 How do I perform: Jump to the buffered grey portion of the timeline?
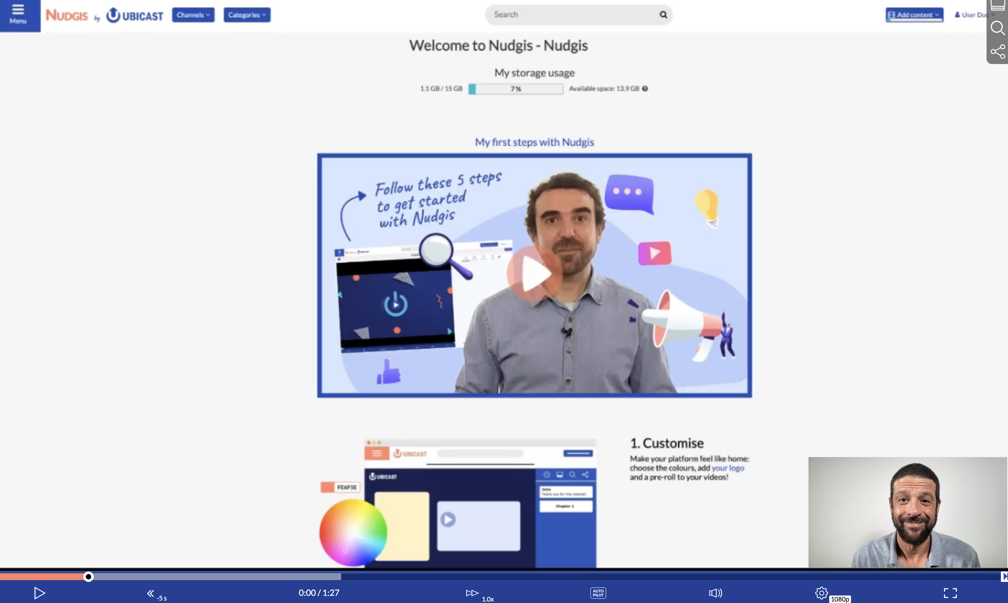click(217, 576)
